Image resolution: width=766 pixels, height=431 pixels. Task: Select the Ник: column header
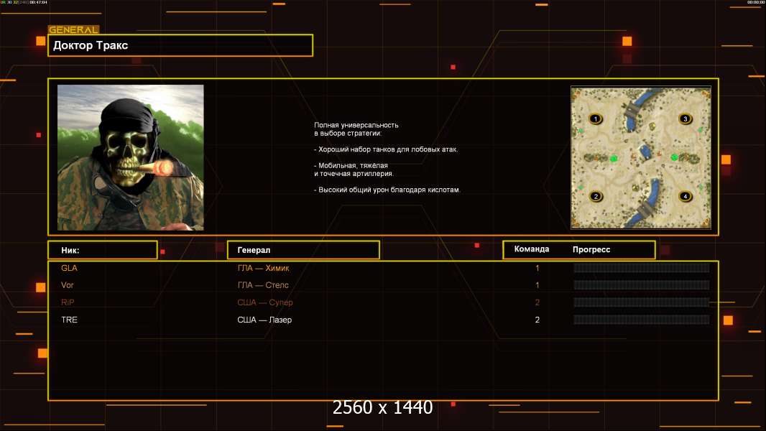[x=102, y=250]
